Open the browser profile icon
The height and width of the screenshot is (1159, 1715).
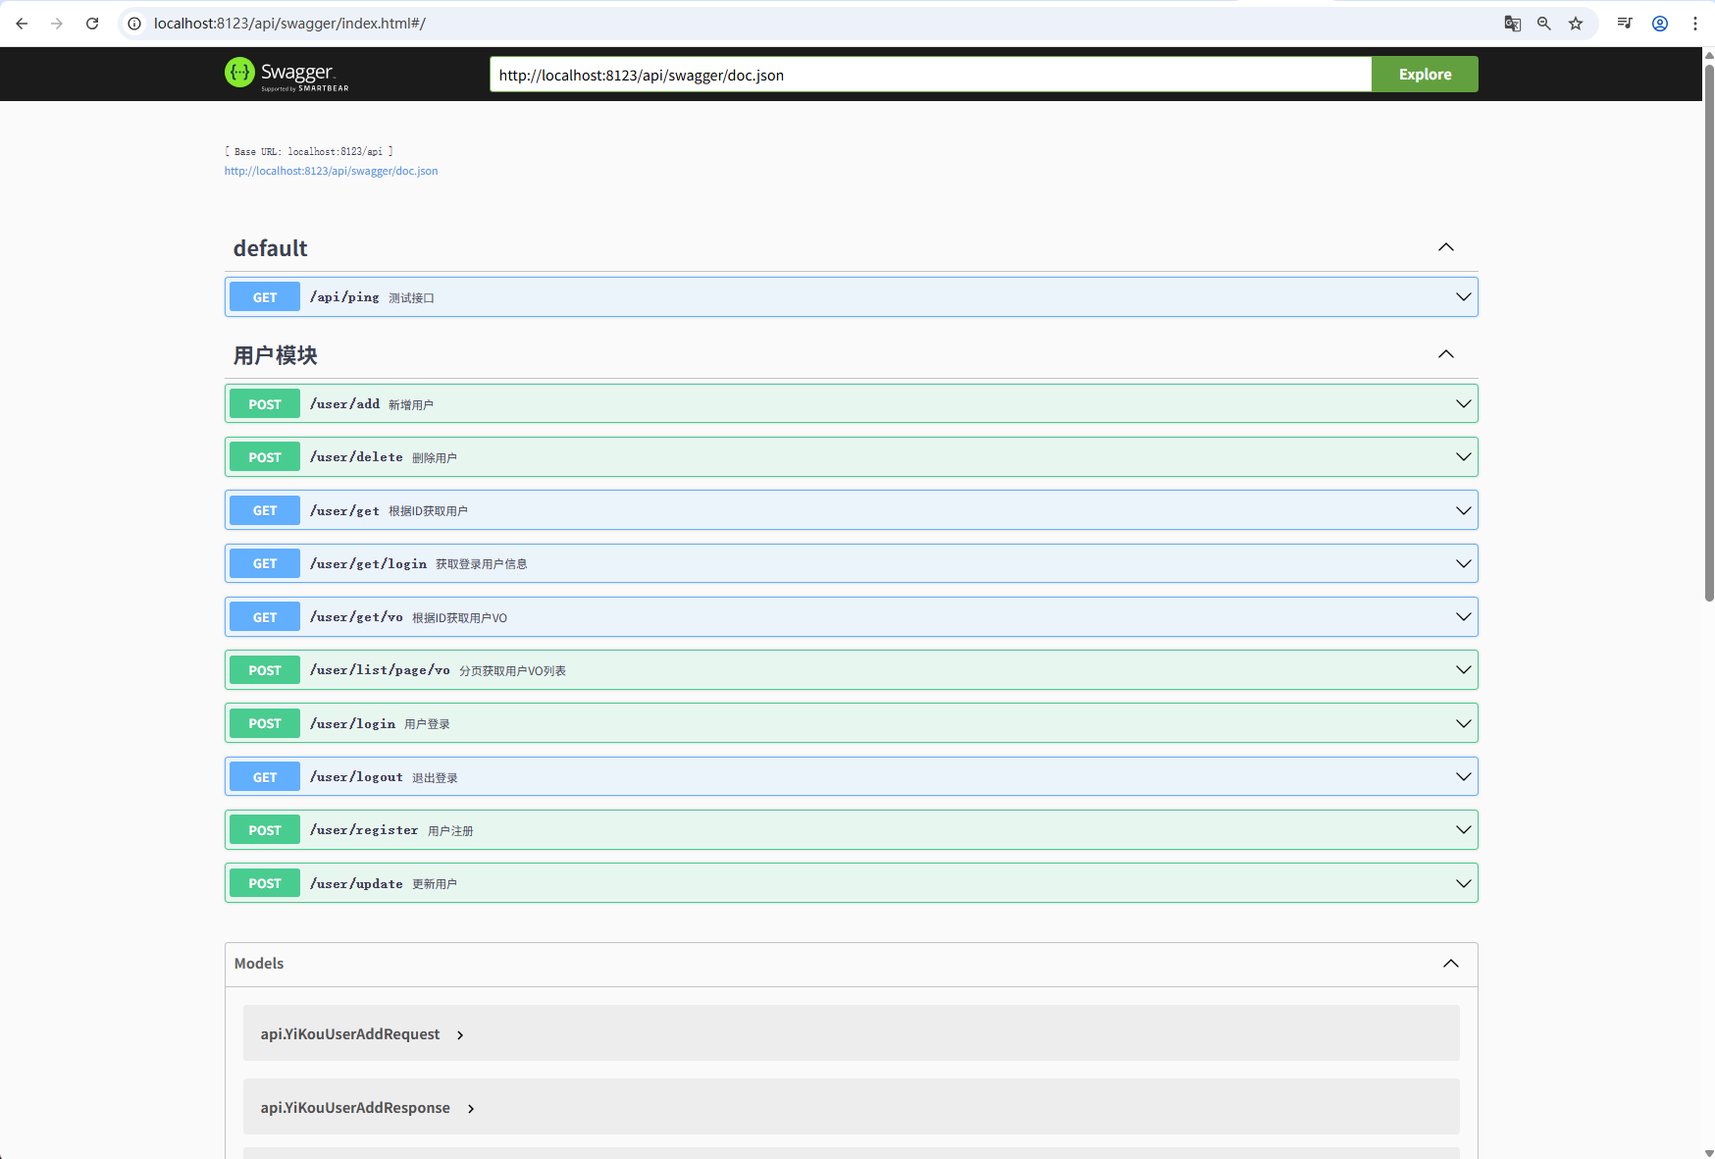point(1660,24)
